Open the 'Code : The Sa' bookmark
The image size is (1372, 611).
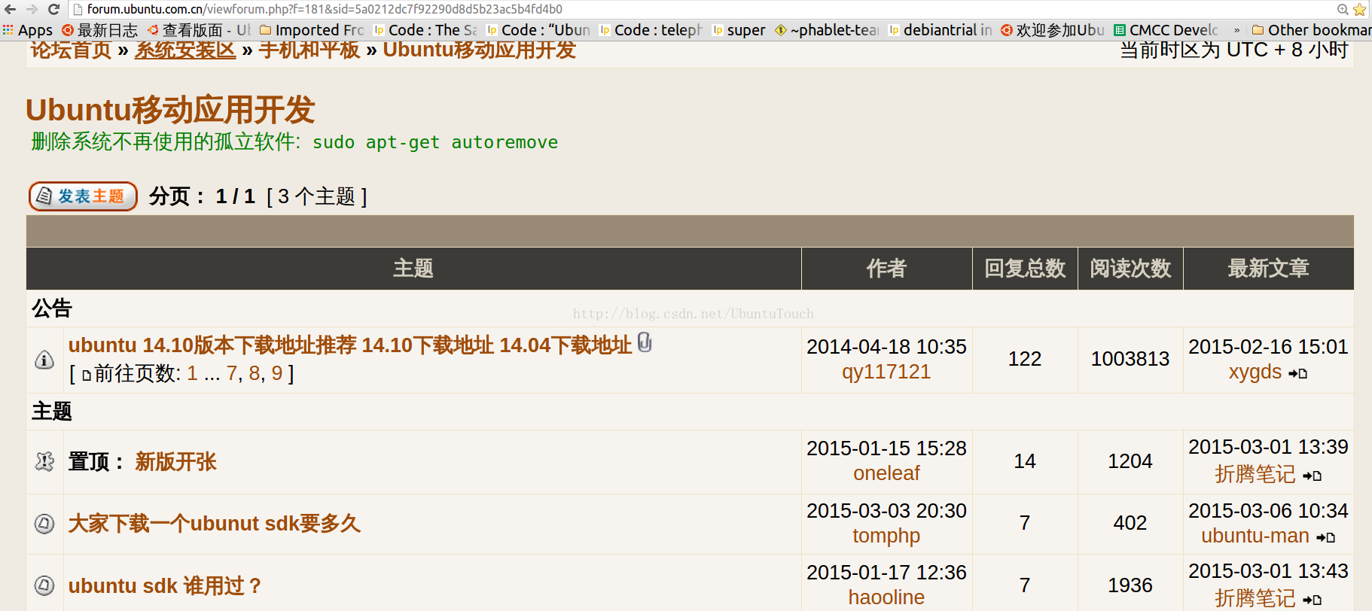[x=425, y=30]
